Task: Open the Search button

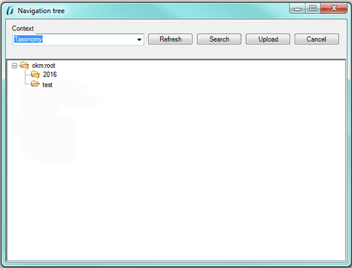Action: (x=219, y=39)
